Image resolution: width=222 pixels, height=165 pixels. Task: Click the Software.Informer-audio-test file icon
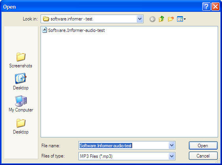[x=45, y=30]
